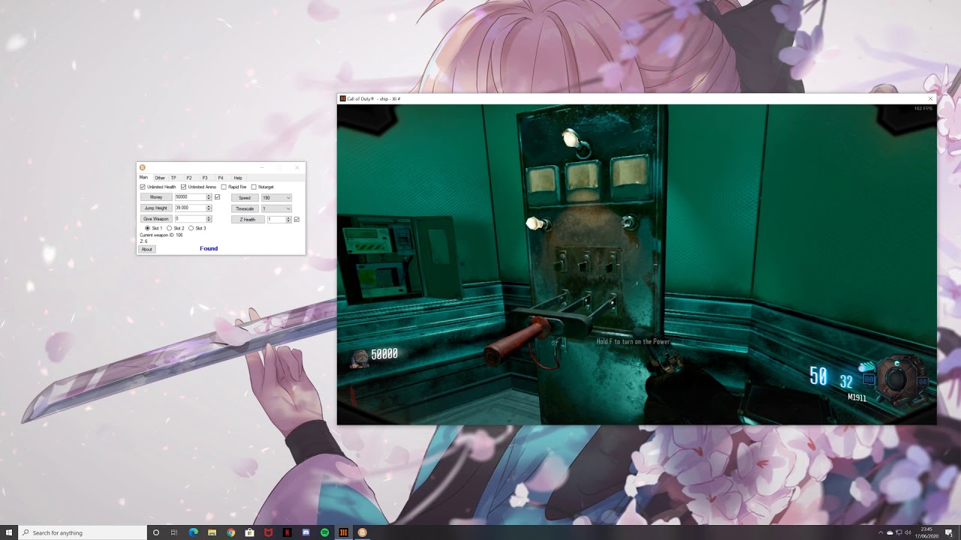Enable Rapid Fire checkbox

point(224,187)
